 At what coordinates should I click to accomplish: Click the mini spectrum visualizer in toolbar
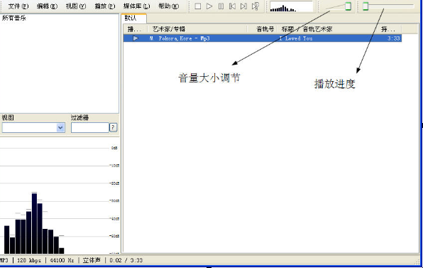coord(292,6)
